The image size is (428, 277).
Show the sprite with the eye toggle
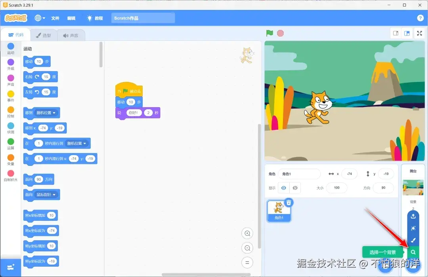pyautogui.click(x=283, y=188)
